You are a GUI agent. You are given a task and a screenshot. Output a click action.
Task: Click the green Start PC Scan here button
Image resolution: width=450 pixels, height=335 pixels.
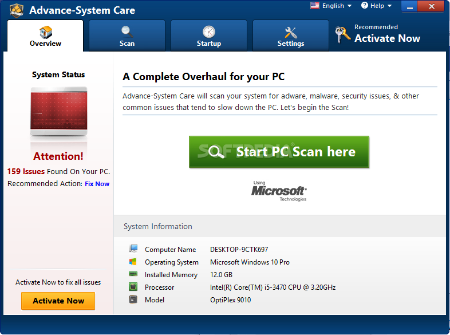click(279, 152)
